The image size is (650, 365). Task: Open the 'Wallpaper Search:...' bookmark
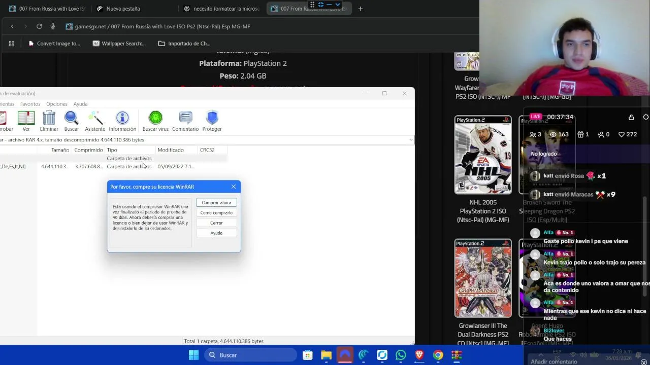coord(119,44)
